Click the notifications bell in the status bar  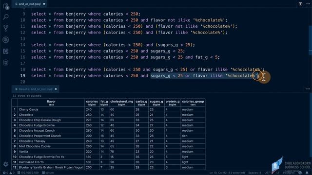307,173
